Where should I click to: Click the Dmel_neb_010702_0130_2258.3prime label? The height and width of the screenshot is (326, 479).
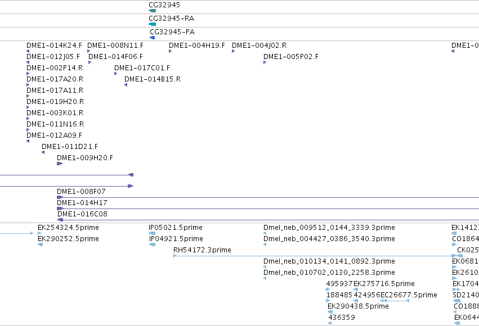point(329,273)
